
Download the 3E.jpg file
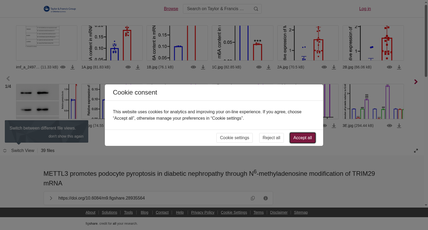click(x=399, y=126)
